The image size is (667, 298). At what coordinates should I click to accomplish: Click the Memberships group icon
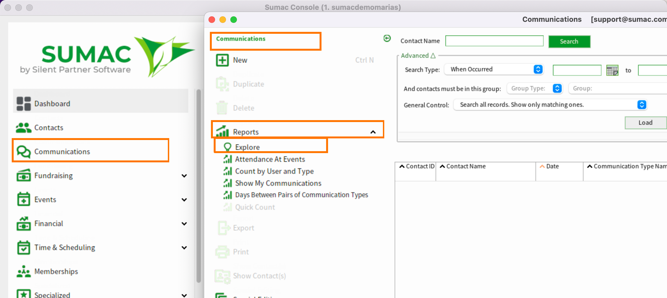[x=23, y=271]
